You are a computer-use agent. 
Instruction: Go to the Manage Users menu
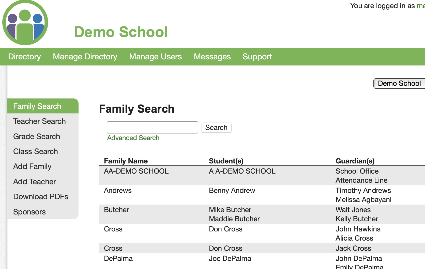tap(155, 57)
